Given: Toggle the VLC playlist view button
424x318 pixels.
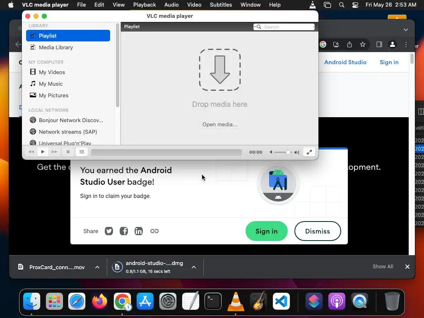Looking at the screenshot, I should coord(82,152).
